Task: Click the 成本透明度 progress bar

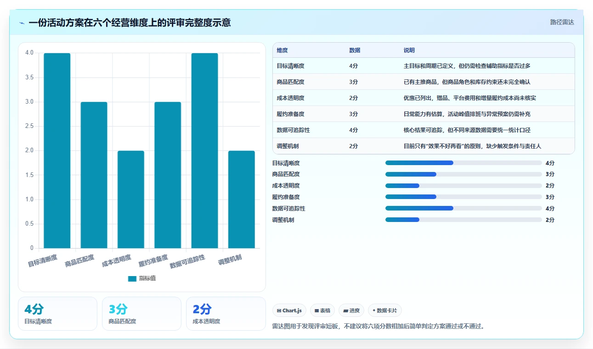Action: (463, 186)
